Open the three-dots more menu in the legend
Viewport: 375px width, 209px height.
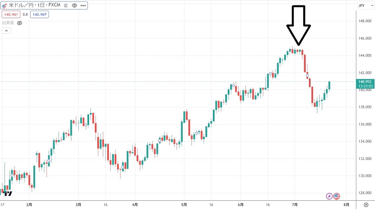point(84,6)
